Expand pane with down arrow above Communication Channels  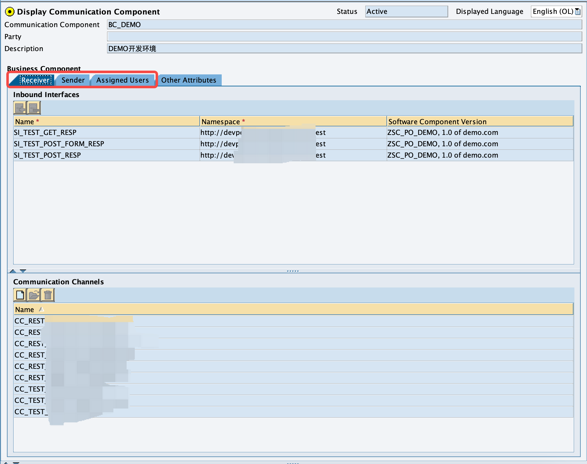23,271
